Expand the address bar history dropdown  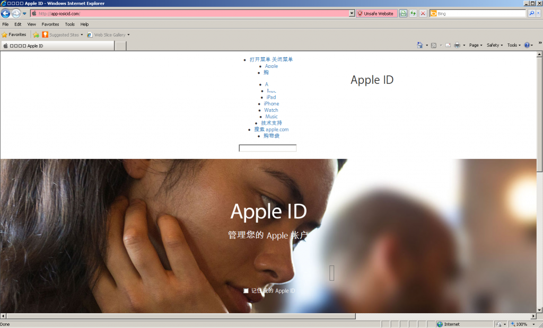pyautogui.click(x=352, y=13)
